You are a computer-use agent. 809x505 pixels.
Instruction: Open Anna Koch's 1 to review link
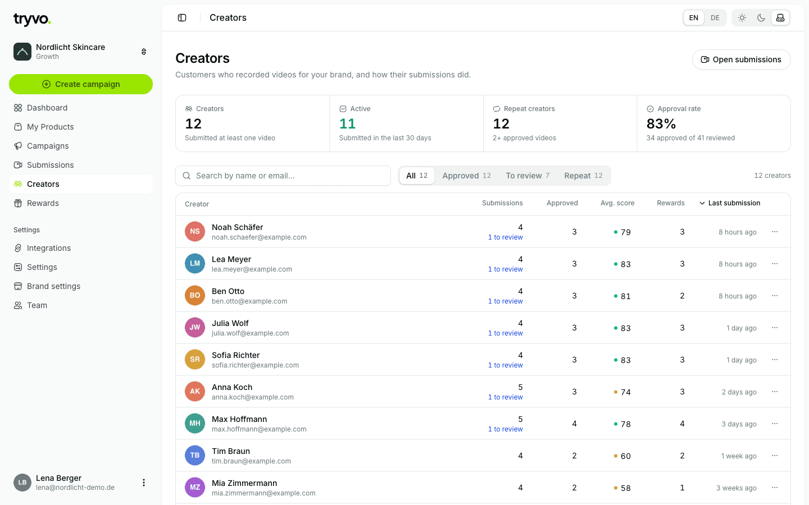coord(505,397)
